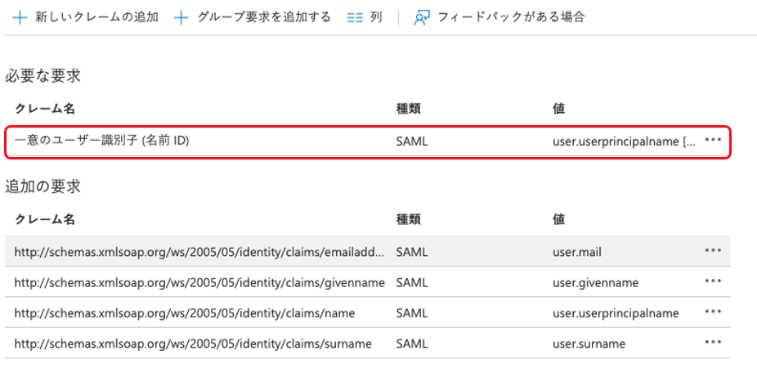Open the フィードバックがある場合 link
The width and height of the screenshot is (757, 373).
point(511,17)
